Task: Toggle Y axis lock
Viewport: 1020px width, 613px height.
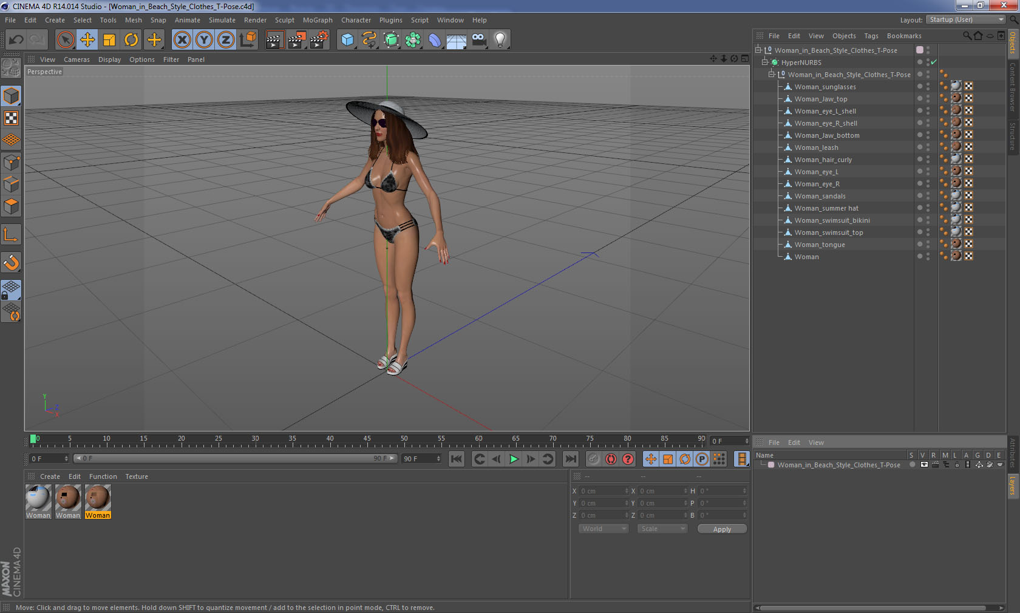Action: [204, 40]
